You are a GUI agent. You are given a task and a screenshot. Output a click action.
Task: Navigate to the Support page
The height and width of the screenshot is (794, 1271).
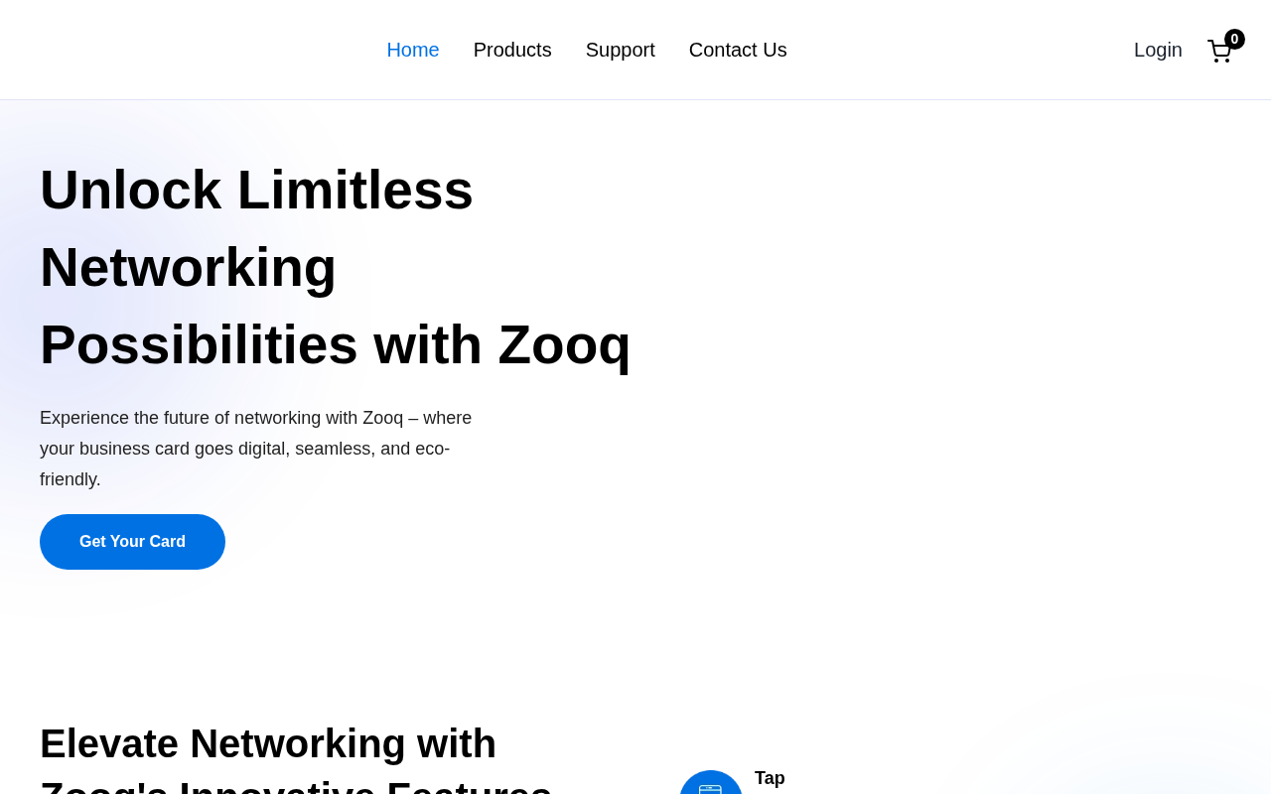pos(621,50)
